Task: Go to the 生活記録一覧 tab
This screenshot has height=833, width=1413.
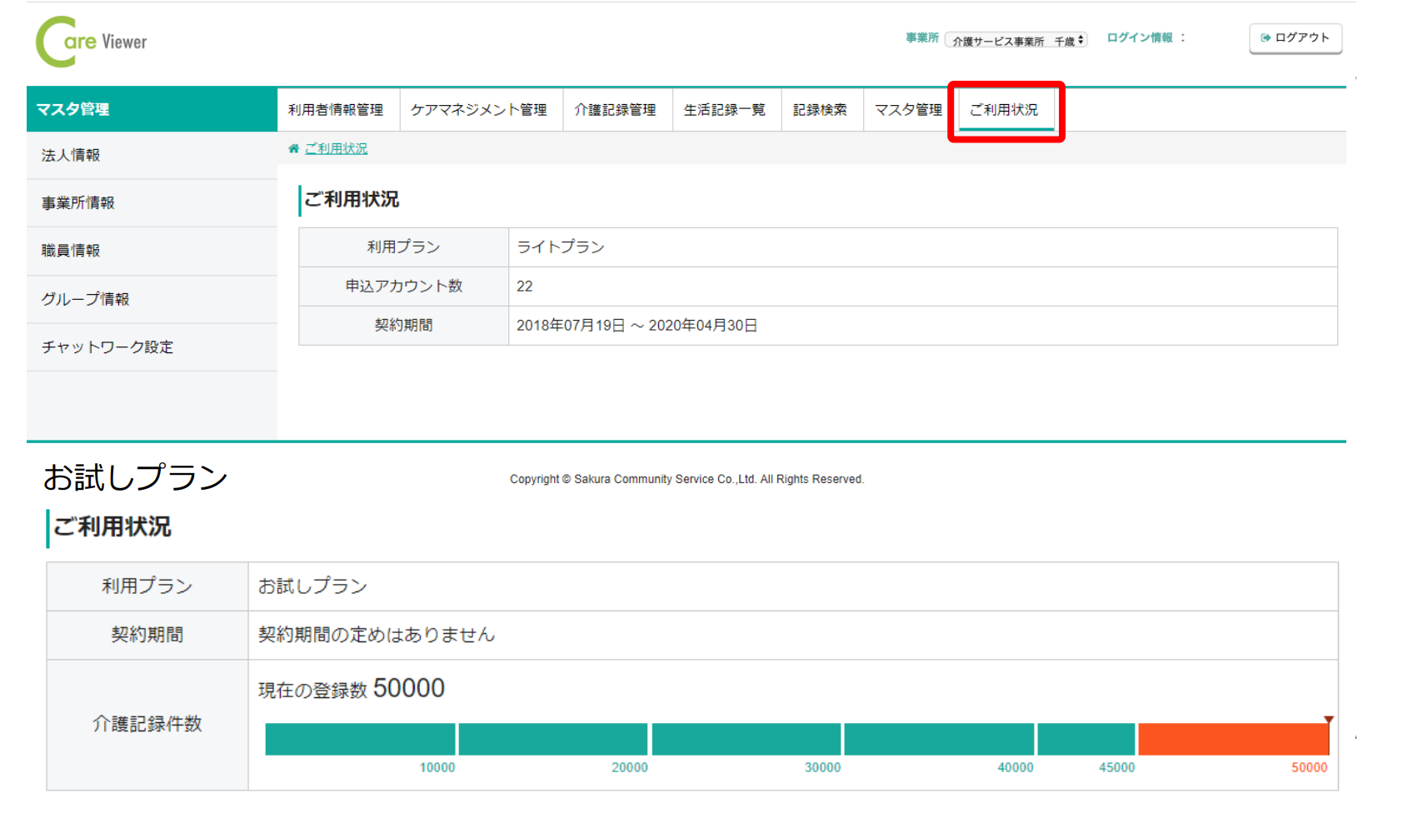Action: 724,110
